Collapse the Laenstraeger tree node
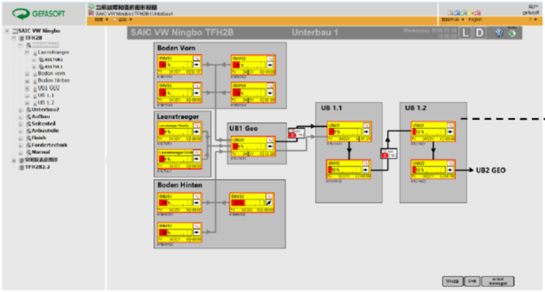The width and height of the screenshot is (545, 292). tap(27, 52)
